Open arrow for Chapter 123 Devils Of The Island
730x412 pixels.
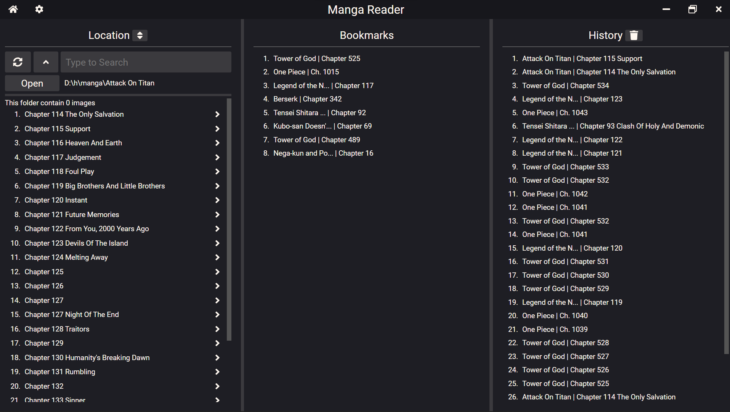click(217, 243)
